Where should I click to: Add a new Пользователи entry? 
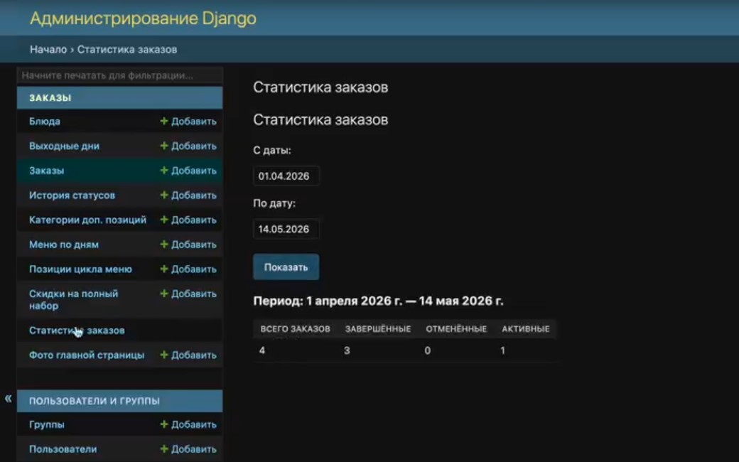(x=188, y=448)
